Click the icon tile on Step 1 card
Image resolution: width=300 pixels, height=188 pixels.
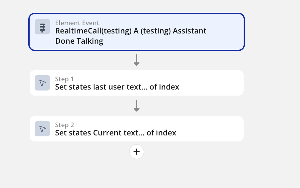pos(42,83)
